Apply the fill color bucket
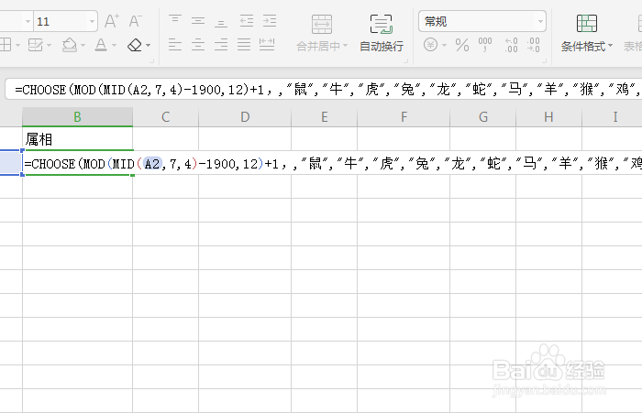Image resolution: width=642 pixels, height=413 pixels. pos(70,45)
